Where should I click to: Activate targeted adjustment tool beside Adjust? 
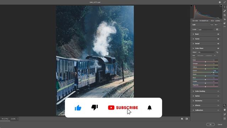click(x=217, y=52)
